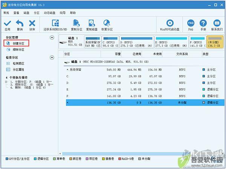Select pending operation 4 删除
Viewport: 226px width, 169px height.
point(28,88)
